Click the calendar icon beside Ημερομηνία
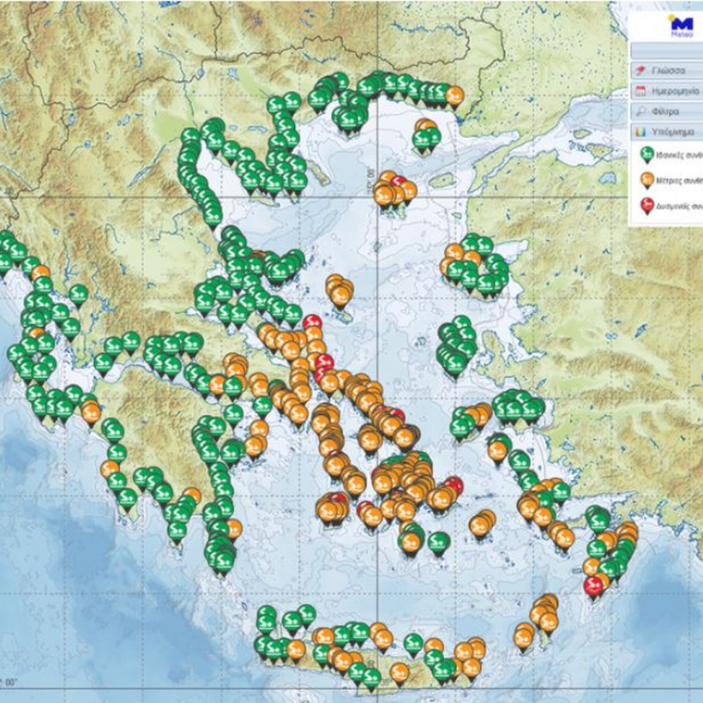The width and height of the screenshot is (703, 703). pyautogui.click(x=640, y=91)
